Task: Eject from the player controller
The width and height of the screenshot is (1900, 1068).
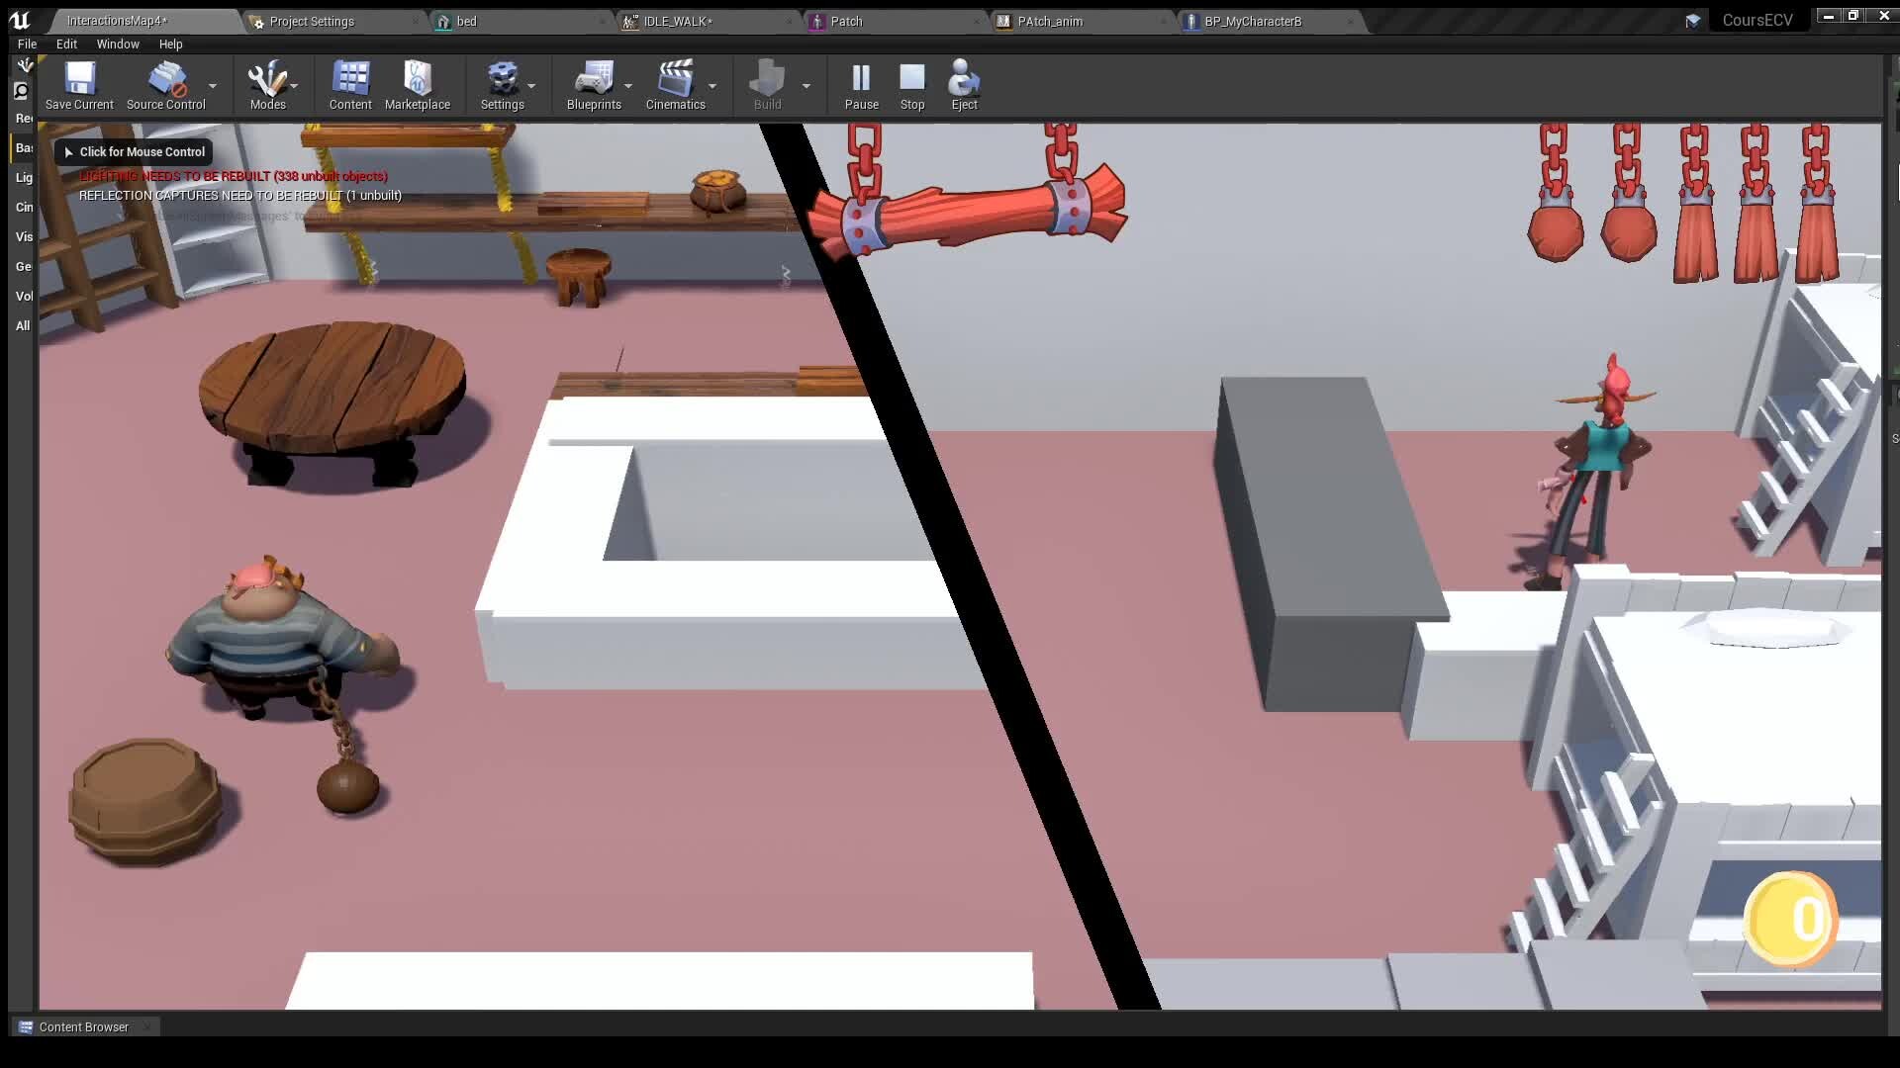Action: [x=964, y=79]
